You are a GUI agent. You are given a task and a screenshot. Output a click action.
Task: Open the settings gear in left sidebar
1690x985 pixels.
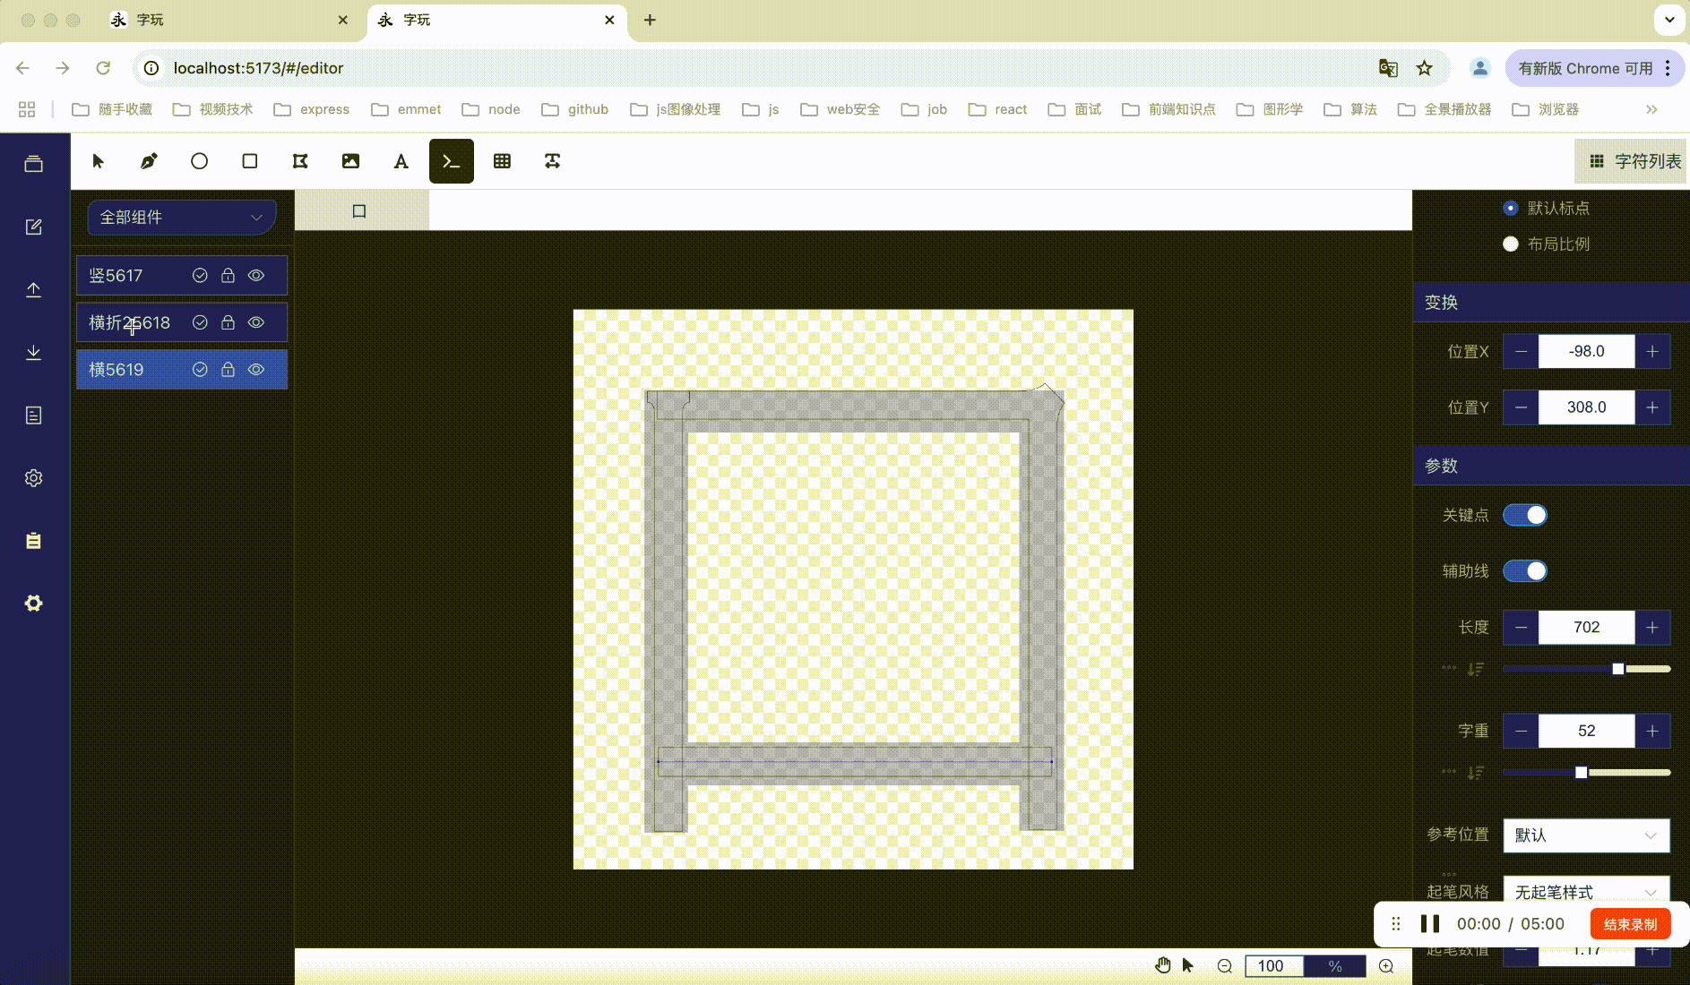point(33,477)
